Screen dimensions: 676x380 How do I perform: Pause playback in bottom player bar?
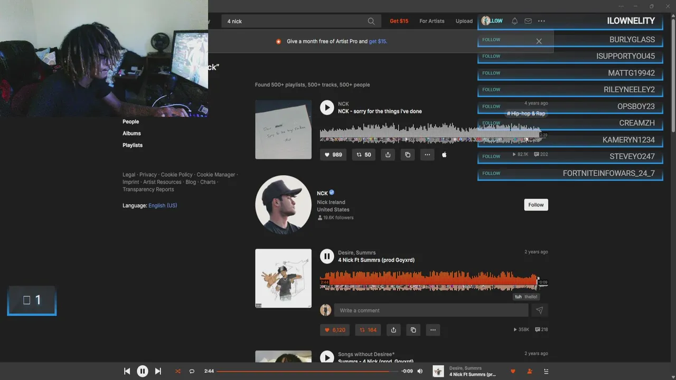(x=143, y=371)
